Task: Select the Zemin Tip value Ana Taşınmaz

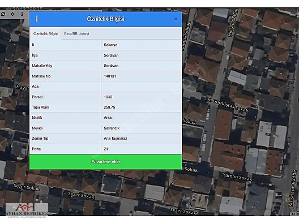Action: coord(116,139)
